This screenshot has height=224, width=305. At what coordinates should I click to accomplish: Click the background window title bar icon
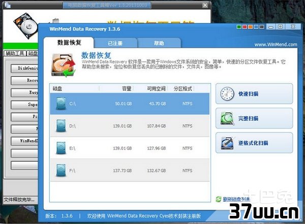pos(7,5)
